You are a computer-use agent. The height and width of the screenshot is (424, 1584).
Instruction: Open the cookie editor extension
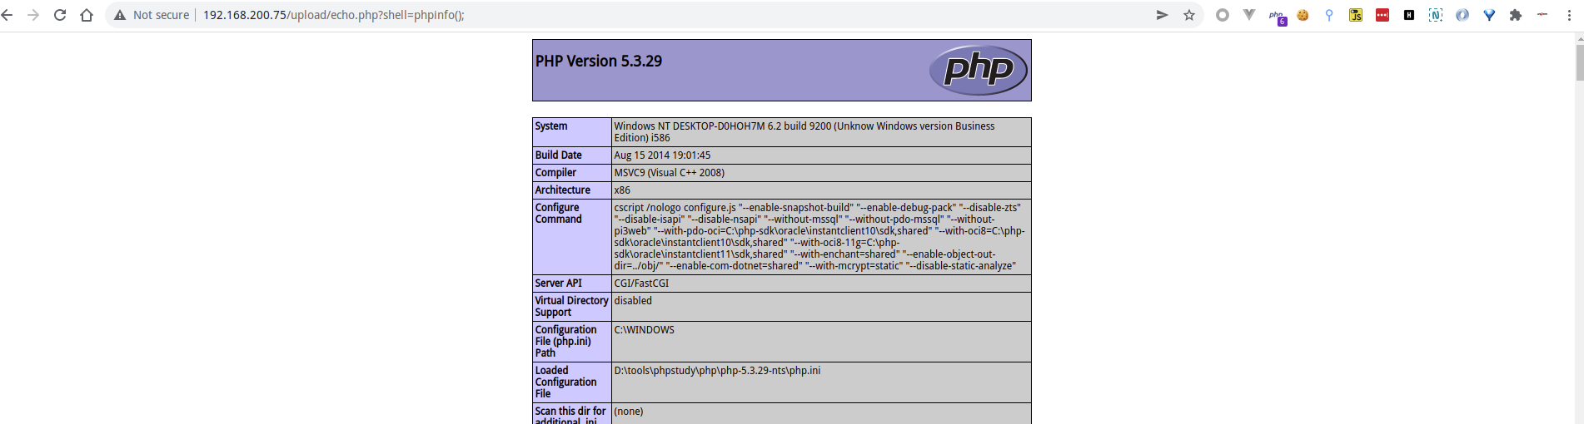tap(1303, 15)
